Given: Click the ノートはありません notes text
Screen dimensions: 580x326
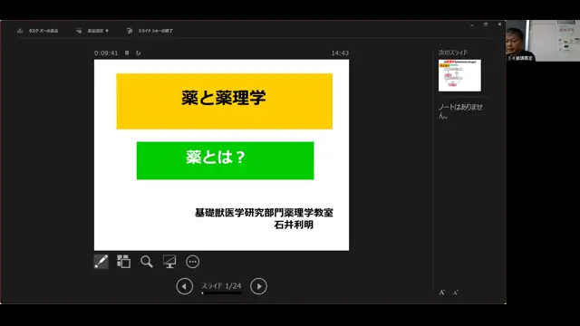Looking at the screenshot, I should [460, 110].
